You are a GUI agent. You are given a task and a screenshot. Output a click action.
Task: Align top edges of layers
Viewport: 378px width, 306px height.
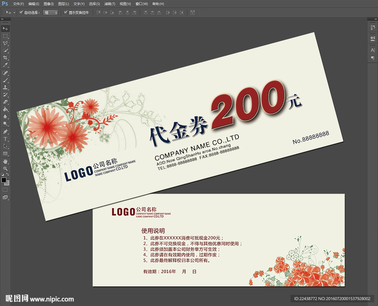(99, 13)
